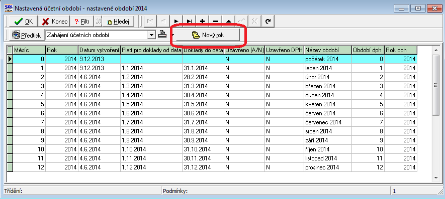Select the cell 'únor 2014'
Viewport: 445px width, 199px height.
coord(328,77)
